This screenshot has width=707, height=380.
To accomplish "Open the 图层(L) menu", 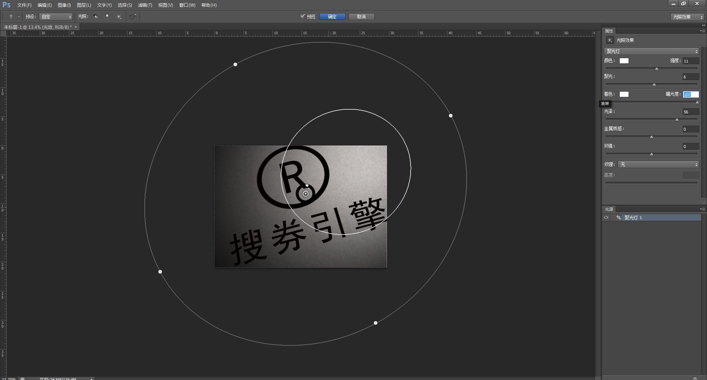I will tap(84, 5).
